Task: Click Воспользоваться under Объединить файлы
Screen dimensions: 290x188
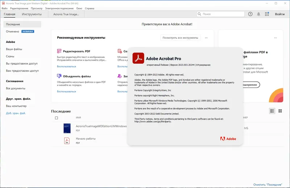Action: click(66, 91)
